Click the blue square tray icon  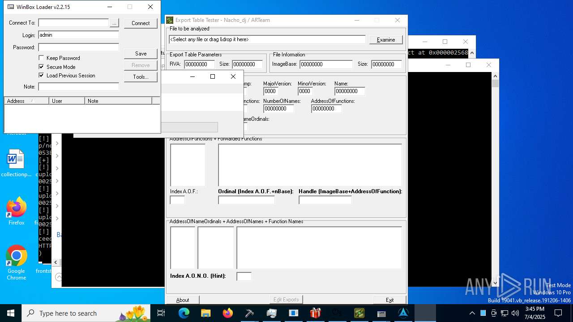pyautogui.click(x=483, y=313)
